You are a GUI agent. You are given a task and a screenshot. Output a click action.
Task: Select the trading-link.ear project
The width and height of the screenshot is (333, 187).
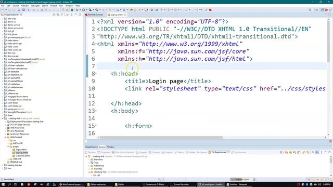15,165
